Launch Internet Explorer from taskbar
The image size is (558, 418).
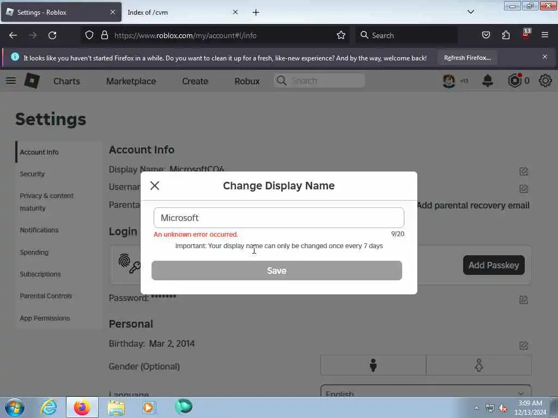(48, 407)
